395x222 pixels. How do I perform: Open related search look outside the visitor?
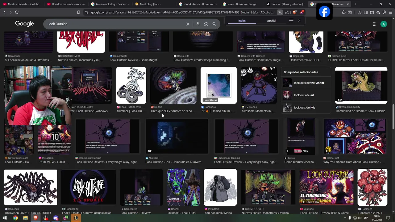tap(306, 83)
